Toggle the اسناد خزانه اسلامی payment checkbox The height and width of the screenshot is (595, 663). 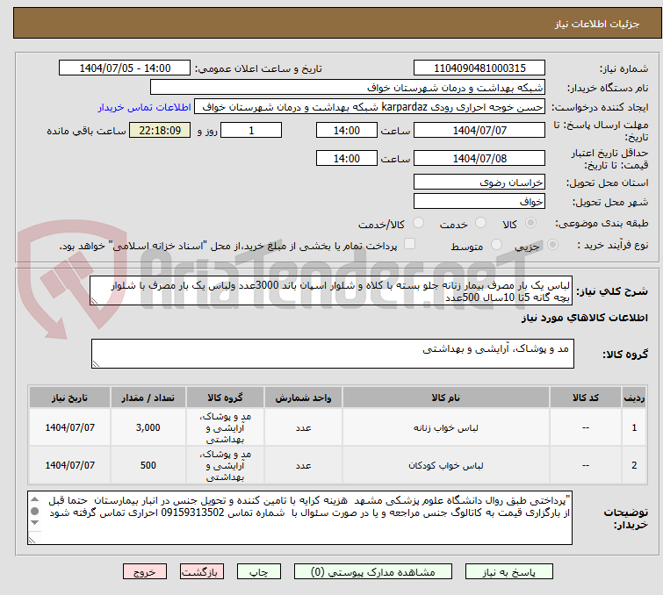pyautogui.click(x=409, y=246)
